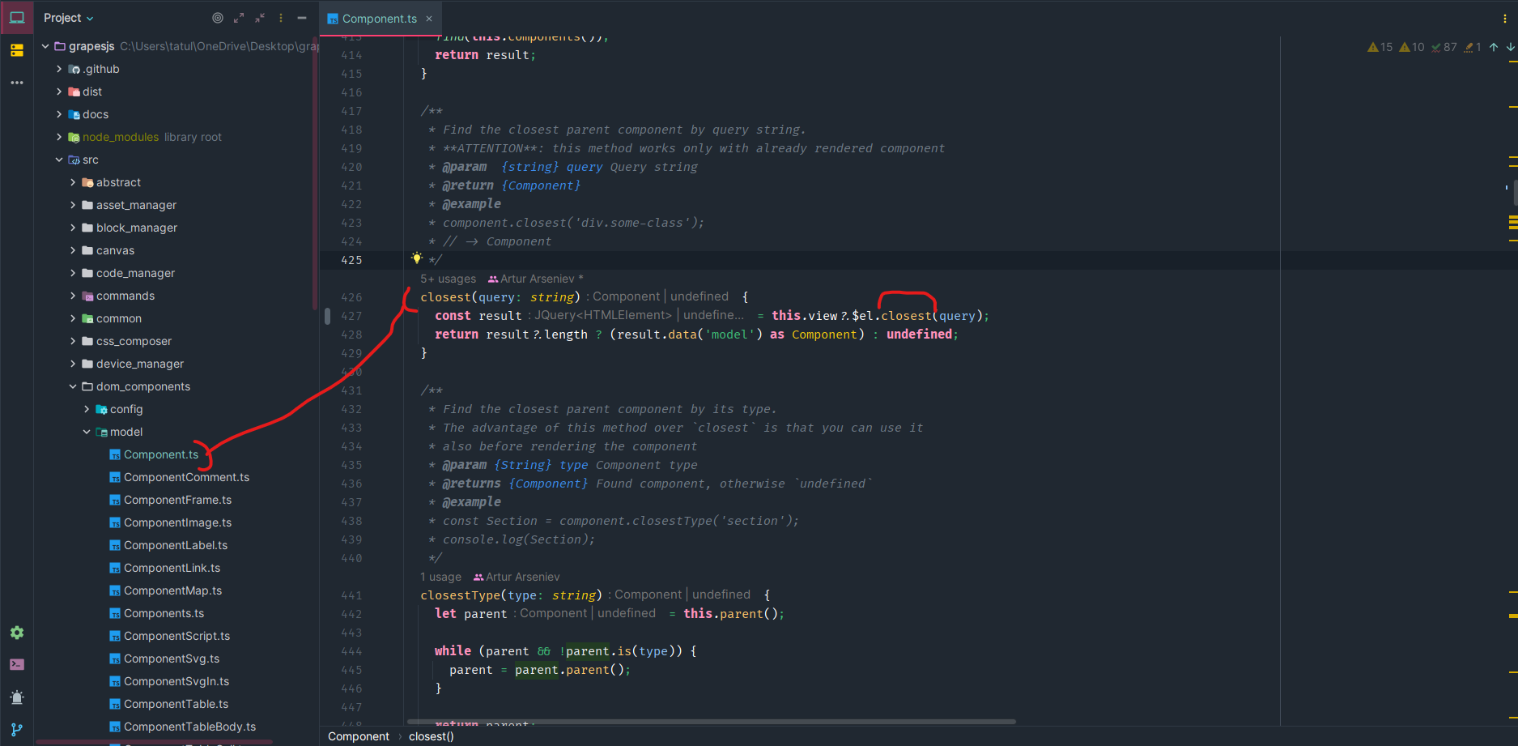Open the Terminal tool window from the left sidebar
Image resolution: width=1518 pixels, height=746 pixels.
click(17, 664)
